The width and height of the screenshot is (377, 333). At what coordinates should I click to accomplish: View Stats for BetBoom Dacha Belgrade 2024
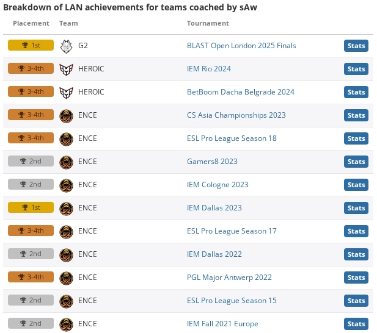coord(356,92)
